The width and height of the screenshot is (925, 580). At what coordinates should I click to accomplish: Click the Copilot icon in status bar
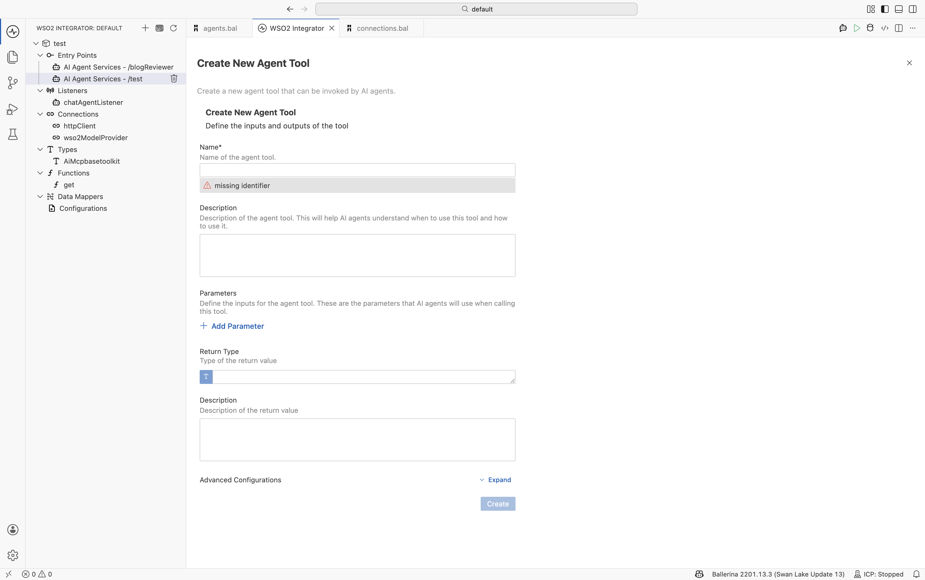[699, 574]
